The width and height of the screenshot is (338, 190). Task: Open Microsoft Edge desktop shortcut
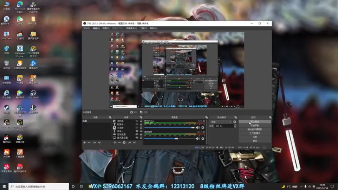(x=20, y=7)
